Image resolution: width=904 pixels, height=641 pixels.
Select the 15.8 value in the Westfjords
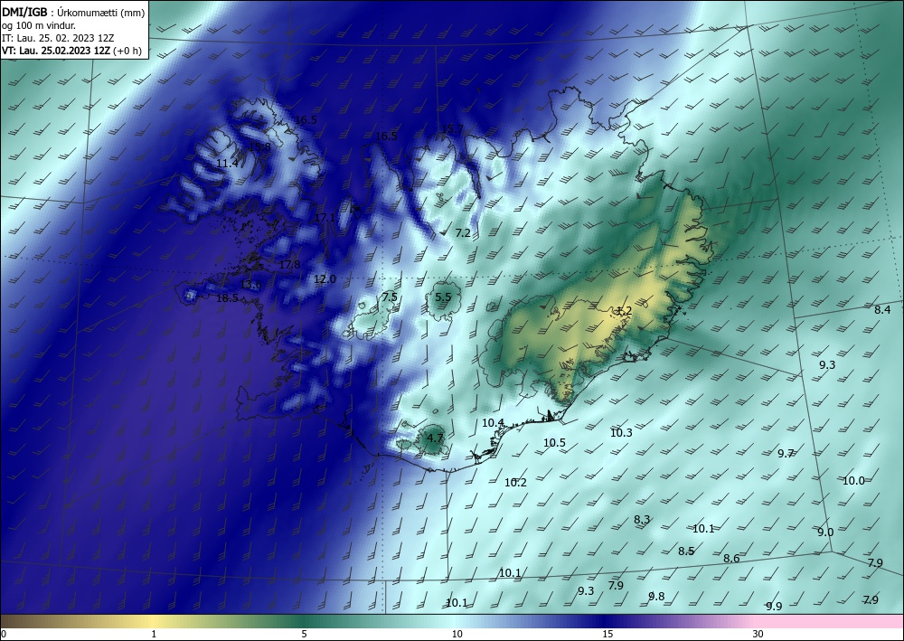click(x=259, y=147)
